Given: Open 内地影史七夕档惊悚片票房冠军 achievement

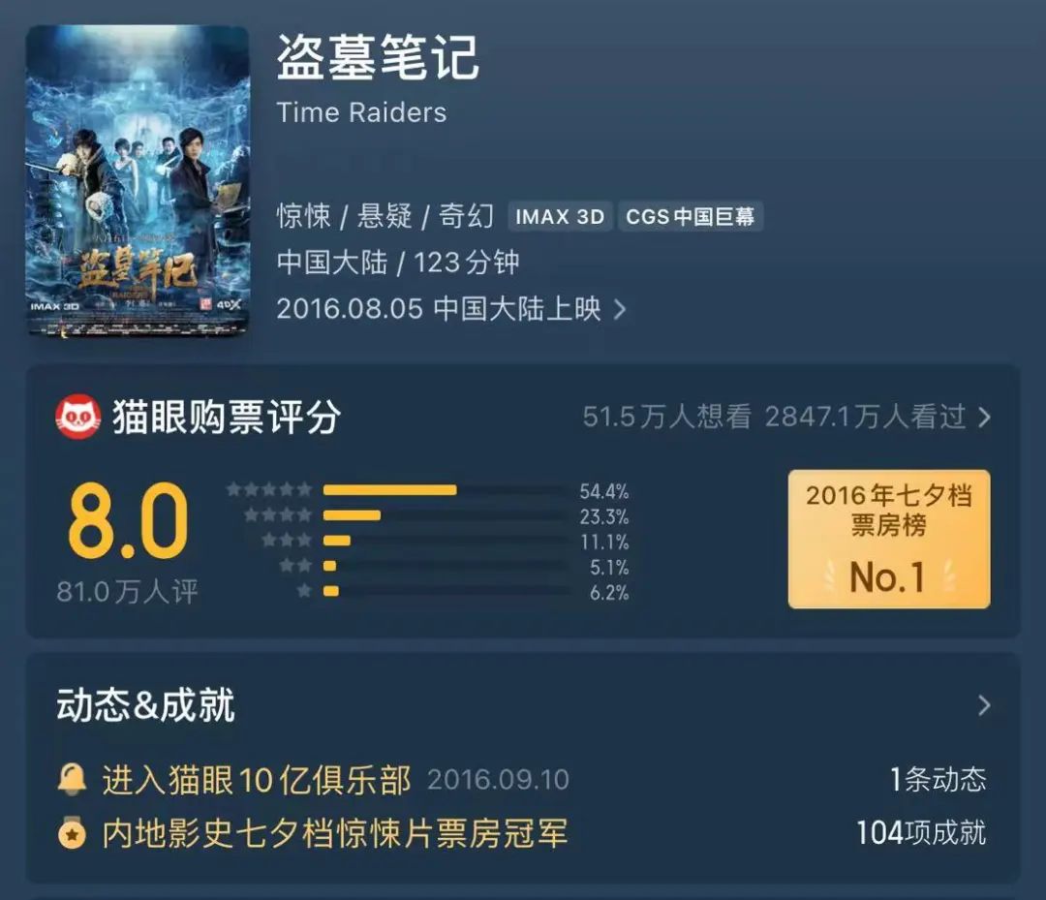Looking at the screenshot, I should click(x=335, y=833).
